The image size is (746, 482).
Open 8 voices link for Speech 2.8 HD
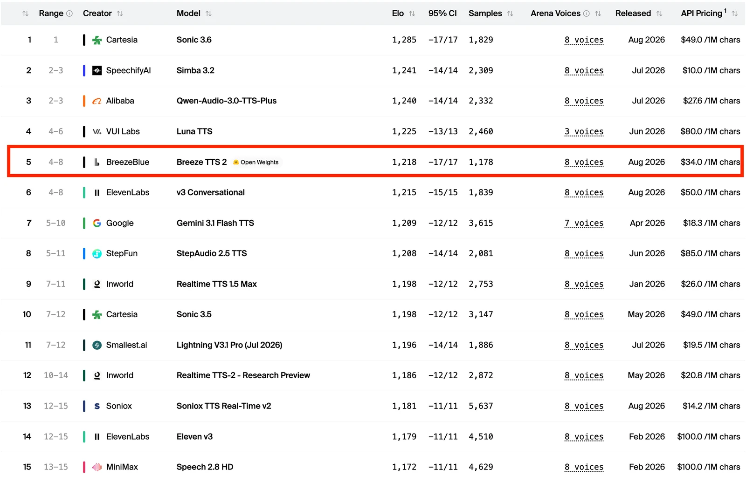[584, 467]
